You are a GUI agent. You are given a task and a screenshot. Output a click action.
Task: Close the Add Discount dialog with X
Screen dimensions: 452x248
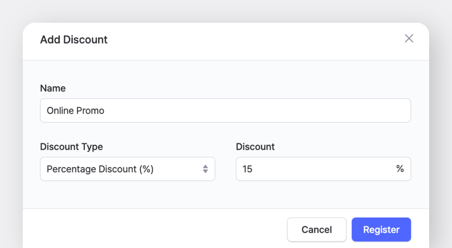409,38
